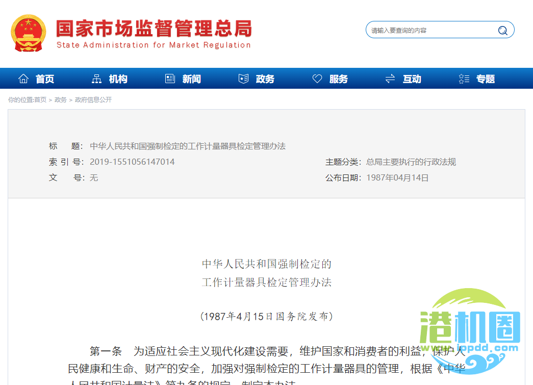Click the search magnifier icon
Screen dimensions: 533x385
click(503, 30)
